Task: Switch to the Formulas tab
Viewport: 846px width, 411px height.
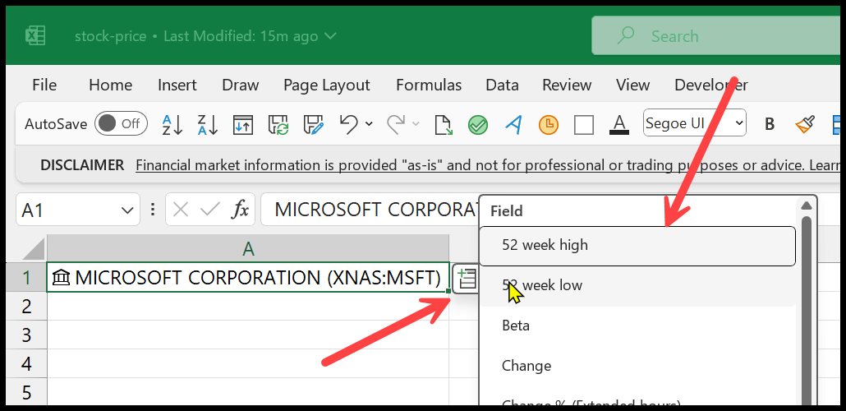Action: click(x=429, y=85)
